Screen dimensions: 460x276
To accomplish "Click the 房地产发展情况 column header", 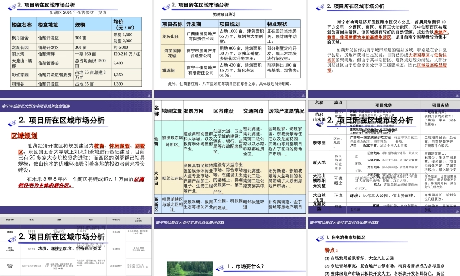I will [286, 111].
